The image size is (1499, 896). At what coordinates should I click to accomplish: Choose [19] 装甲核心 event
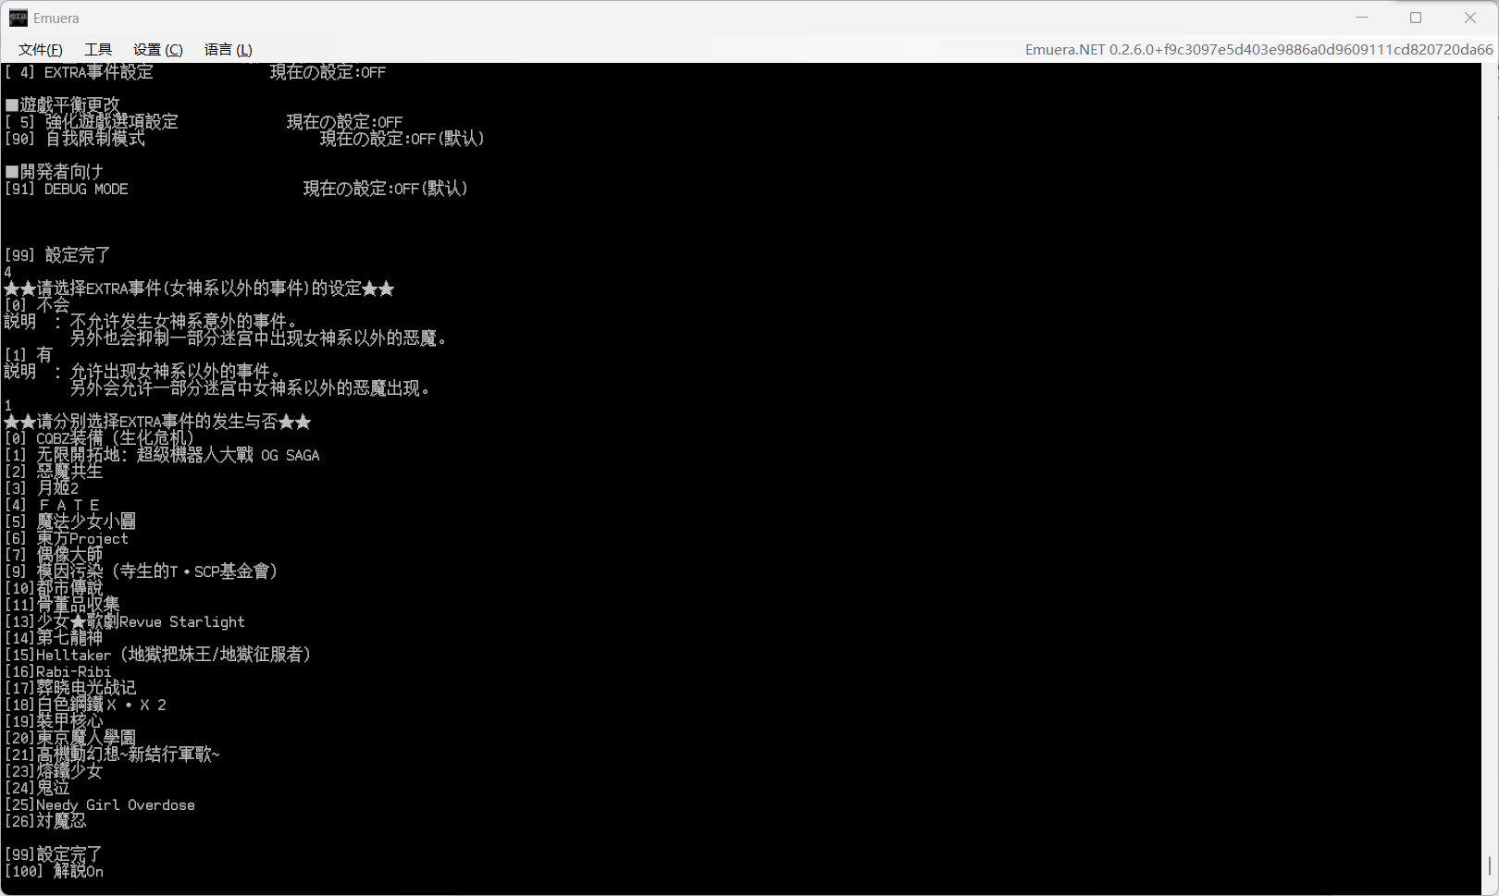click(54, 721)
